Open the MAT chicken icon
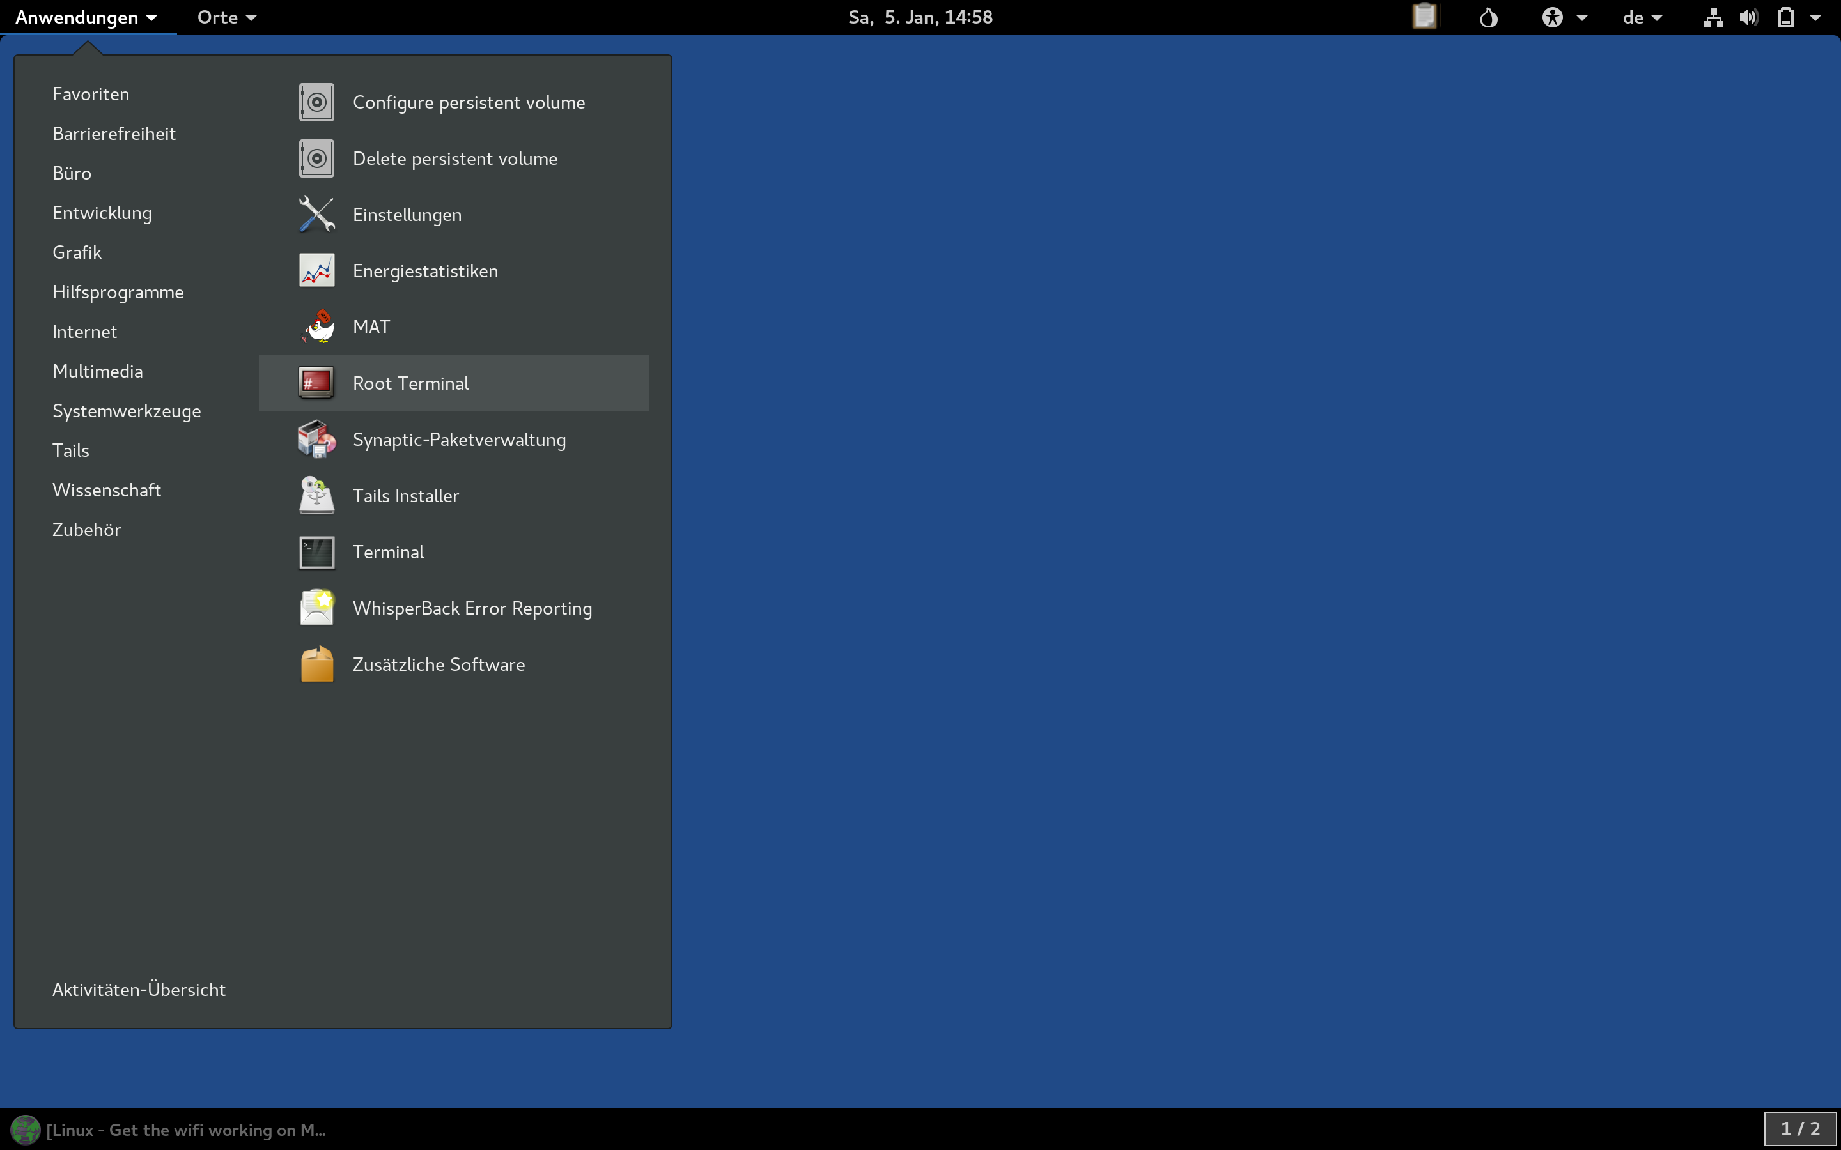Image resolution: width=1841 pixels, height=1150 pixels. [x=316, y=327]
